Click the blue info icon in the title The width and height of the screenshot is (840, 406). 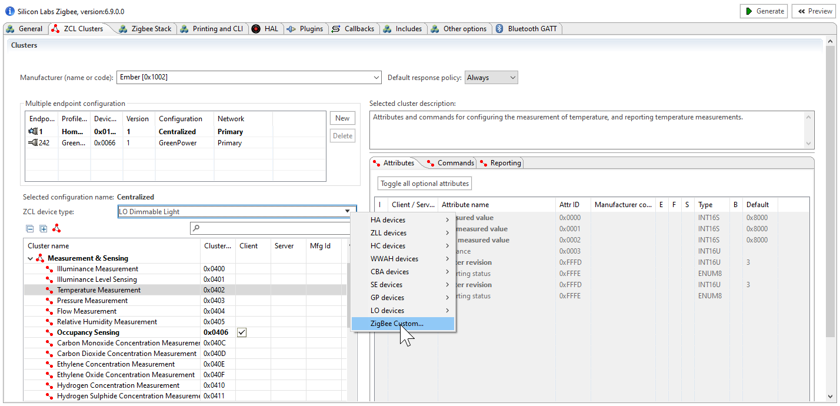(x=10, y=11)
